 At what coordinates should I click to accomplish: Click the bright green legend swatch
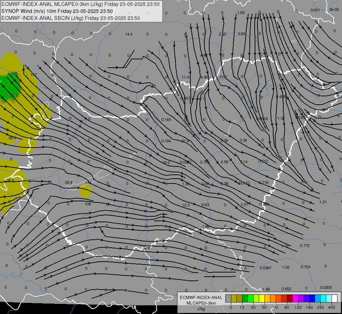pyautogui.click(x=250, y=298)
